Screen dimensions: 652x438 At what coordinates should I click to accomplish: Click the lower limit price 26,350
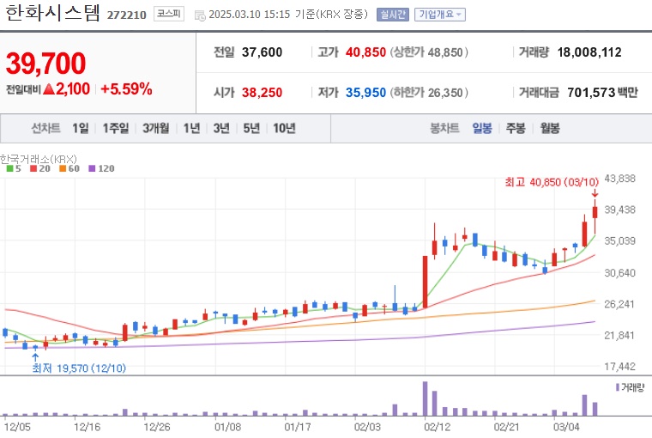point(445,93)
